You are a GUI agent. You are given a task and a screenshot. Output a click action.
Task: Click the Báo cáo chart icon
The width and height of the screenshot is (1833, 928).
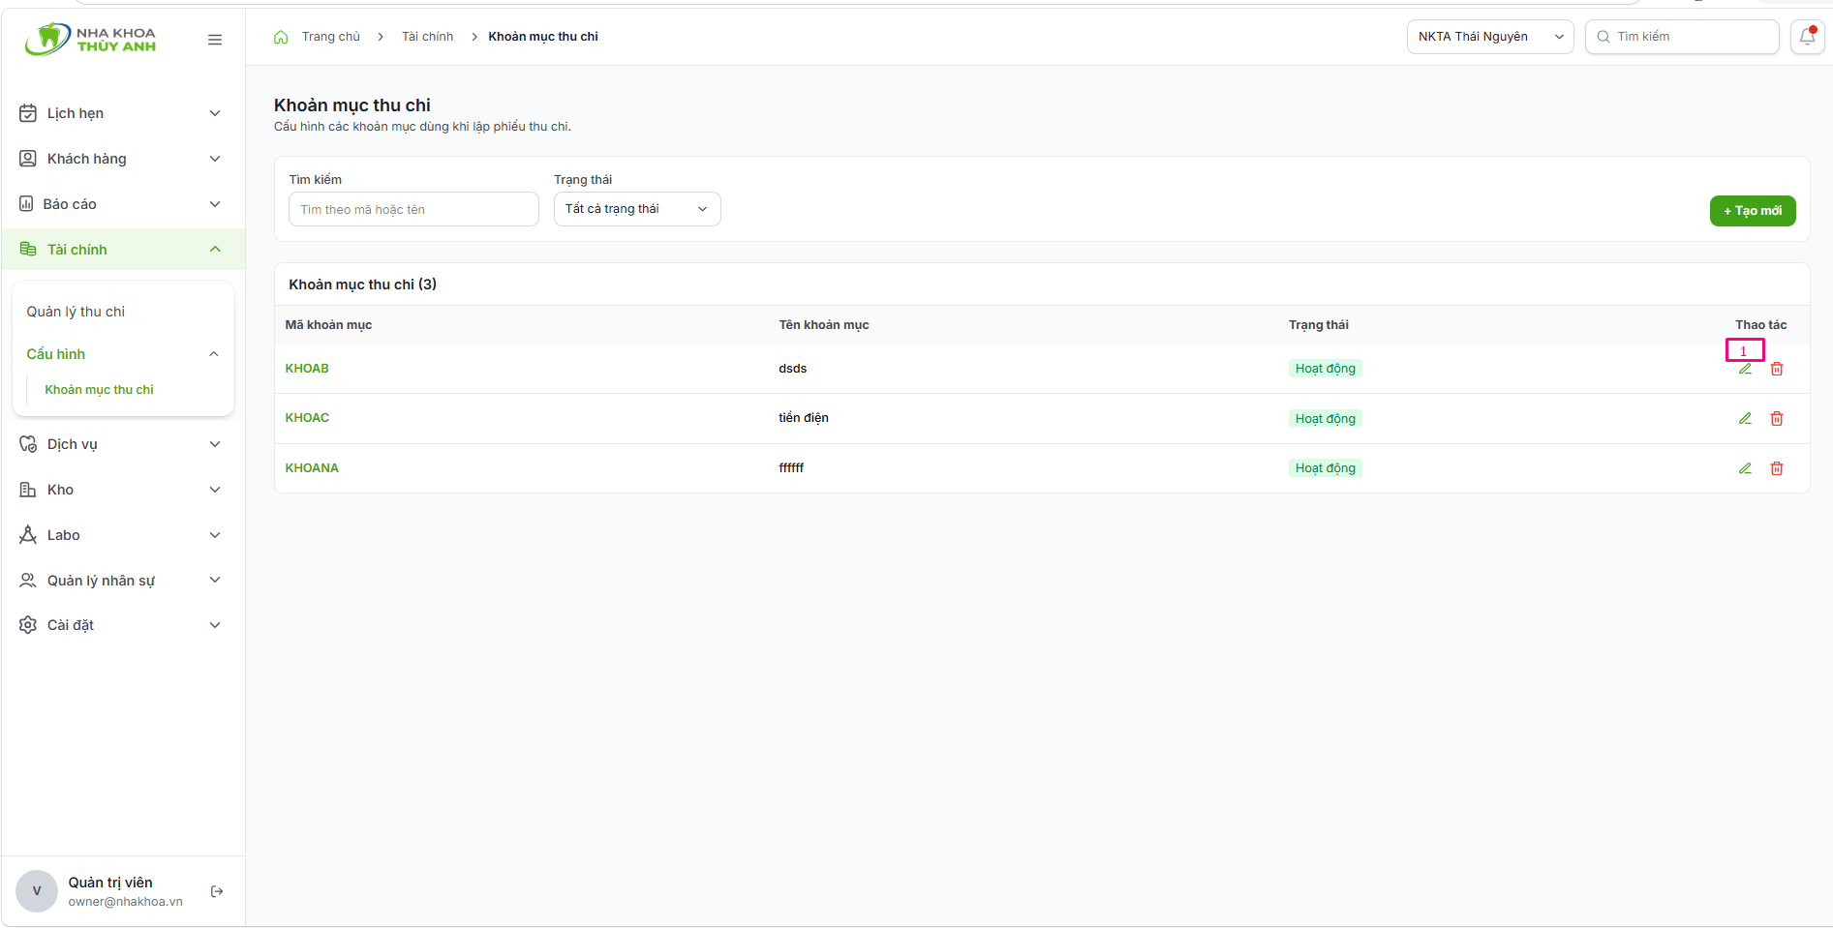click(26, 204)
